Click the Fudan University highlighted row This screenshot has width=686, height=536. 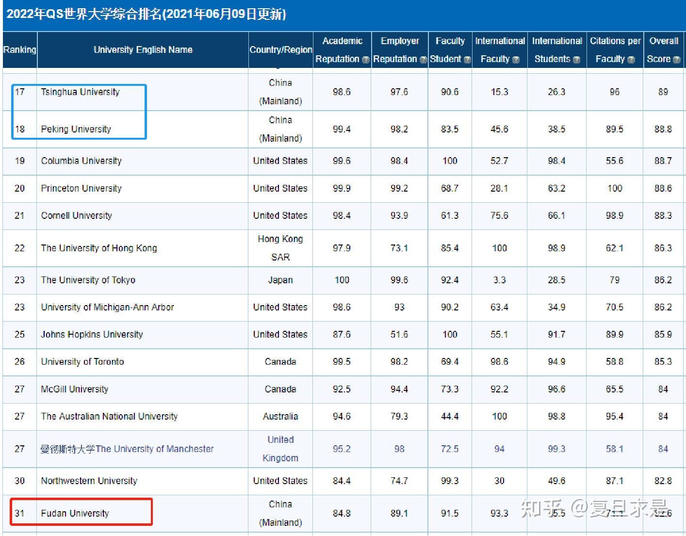pyautogui.click(x=75, y=513)
